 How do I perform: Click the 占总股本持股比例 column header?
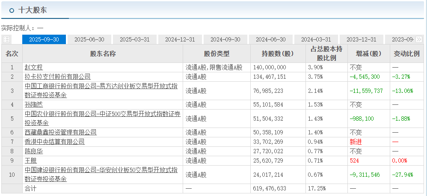[326, 53]
